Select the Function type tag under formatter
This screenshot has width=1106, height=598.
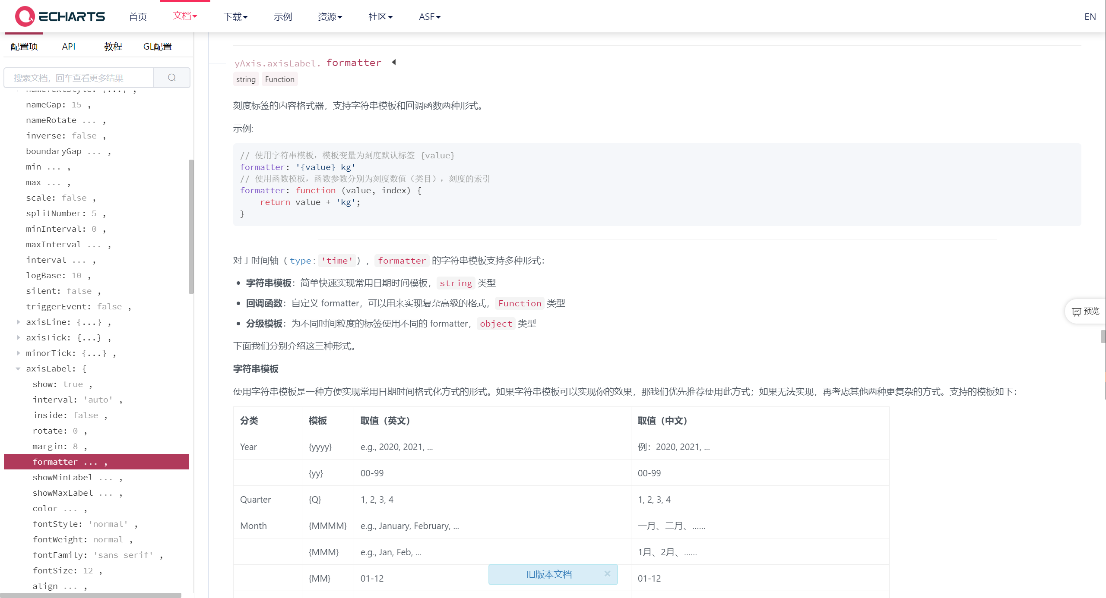click(279, 79)
